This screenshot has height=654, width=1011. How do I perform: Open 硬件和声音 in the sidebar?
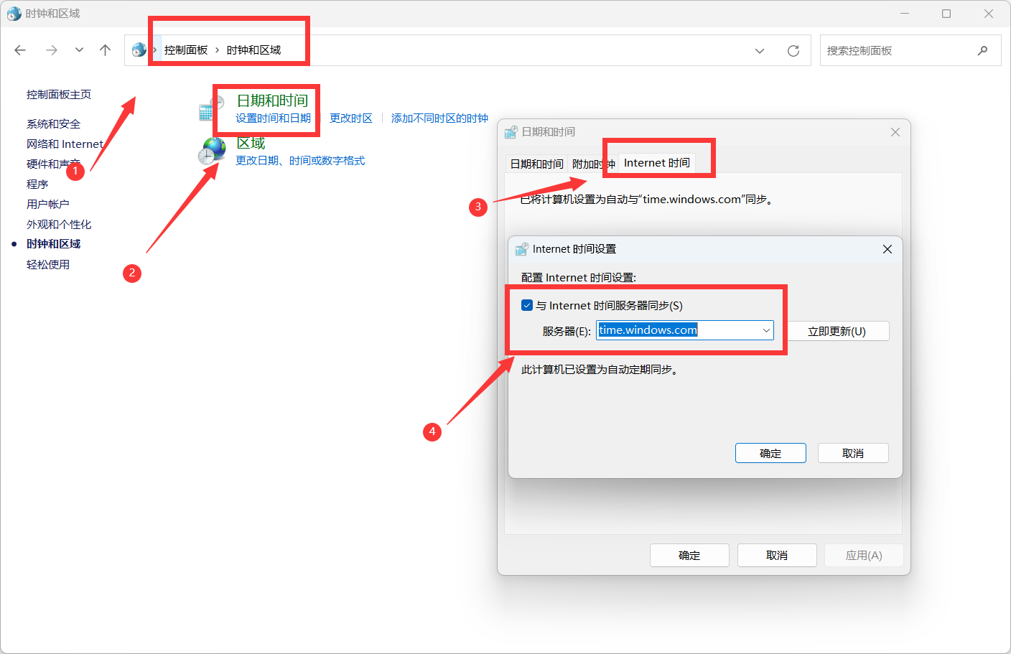coord(54,164)
